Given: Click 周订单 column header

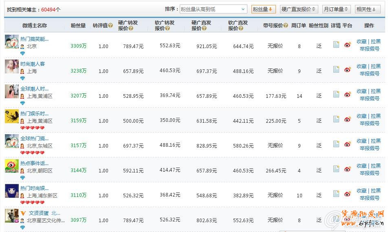Looking at the screenshot, I should [x=298, y=25].
